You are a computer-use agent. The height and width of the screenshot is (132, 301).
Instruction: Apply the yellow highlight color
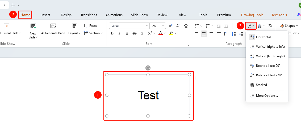(x=171, y=33)
